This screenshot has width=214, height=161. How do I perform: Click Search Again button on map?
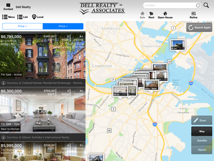(x=199, y=28)
